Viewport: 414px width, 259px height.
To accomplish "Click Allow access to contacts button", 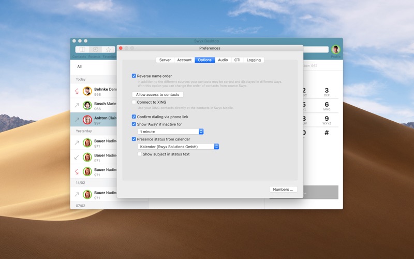I will pyautogui.click(x=158, y=94).
